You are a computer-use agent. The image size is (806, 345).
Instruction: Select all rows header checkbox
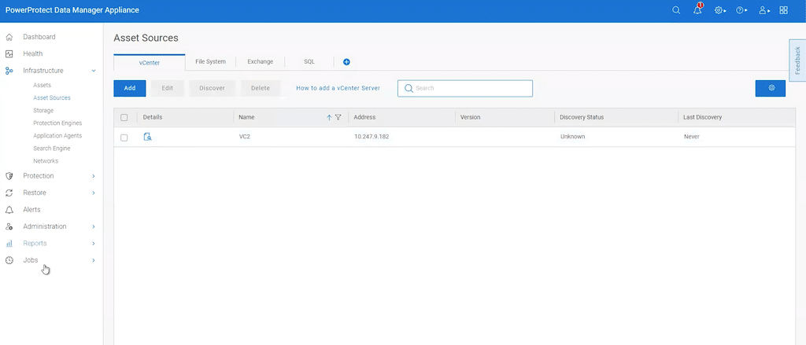tap(124, 118)
